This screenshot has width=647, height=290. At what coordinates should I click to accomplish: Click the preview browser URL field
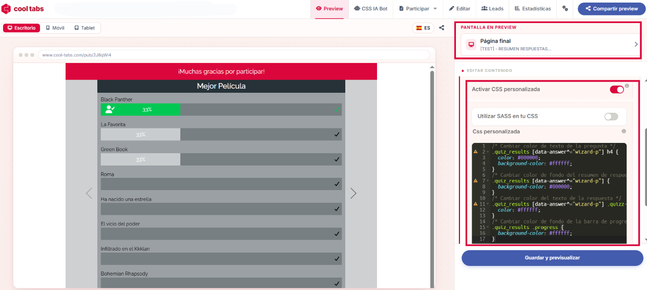tap(234, 55)
